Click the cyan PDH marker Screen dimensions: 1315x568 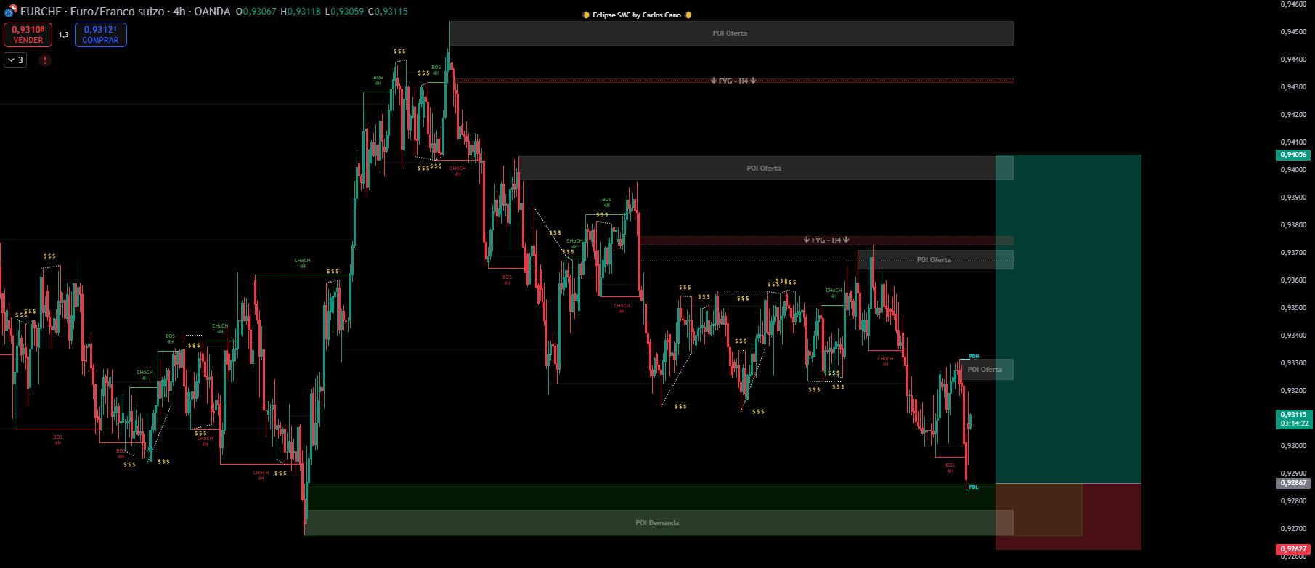click(x=974, y=357)
